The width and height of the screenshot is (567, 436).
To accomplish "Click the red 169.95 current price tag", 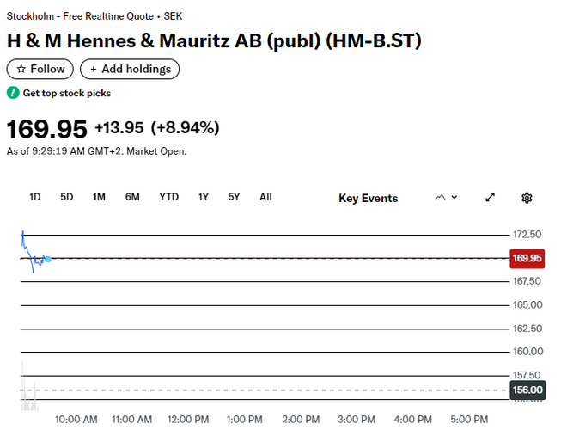I will (527, 258).
